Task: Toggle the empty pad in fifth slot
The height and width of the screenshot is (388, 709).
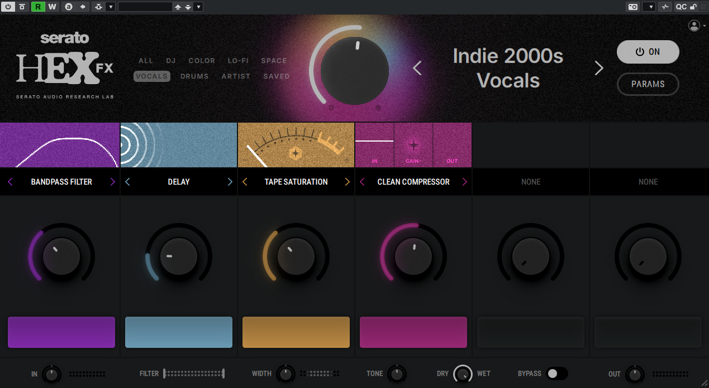Action: (x=531, y=332)
